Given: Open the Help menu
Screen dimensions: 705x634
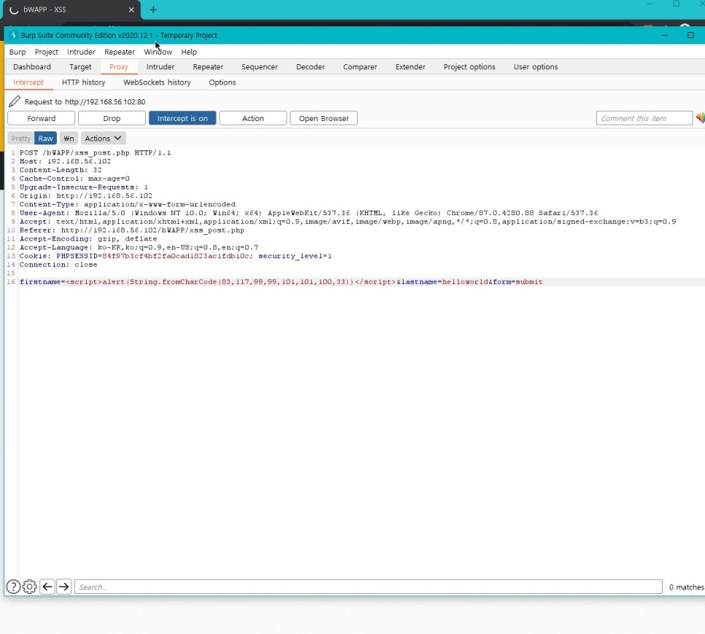Looking at the screenshot, I should (189, 52).
